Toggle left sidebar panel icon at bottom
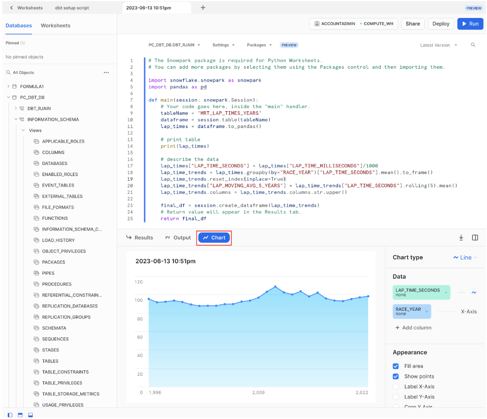The height and width of the screenshot is (419, 487). pos(10,415)
